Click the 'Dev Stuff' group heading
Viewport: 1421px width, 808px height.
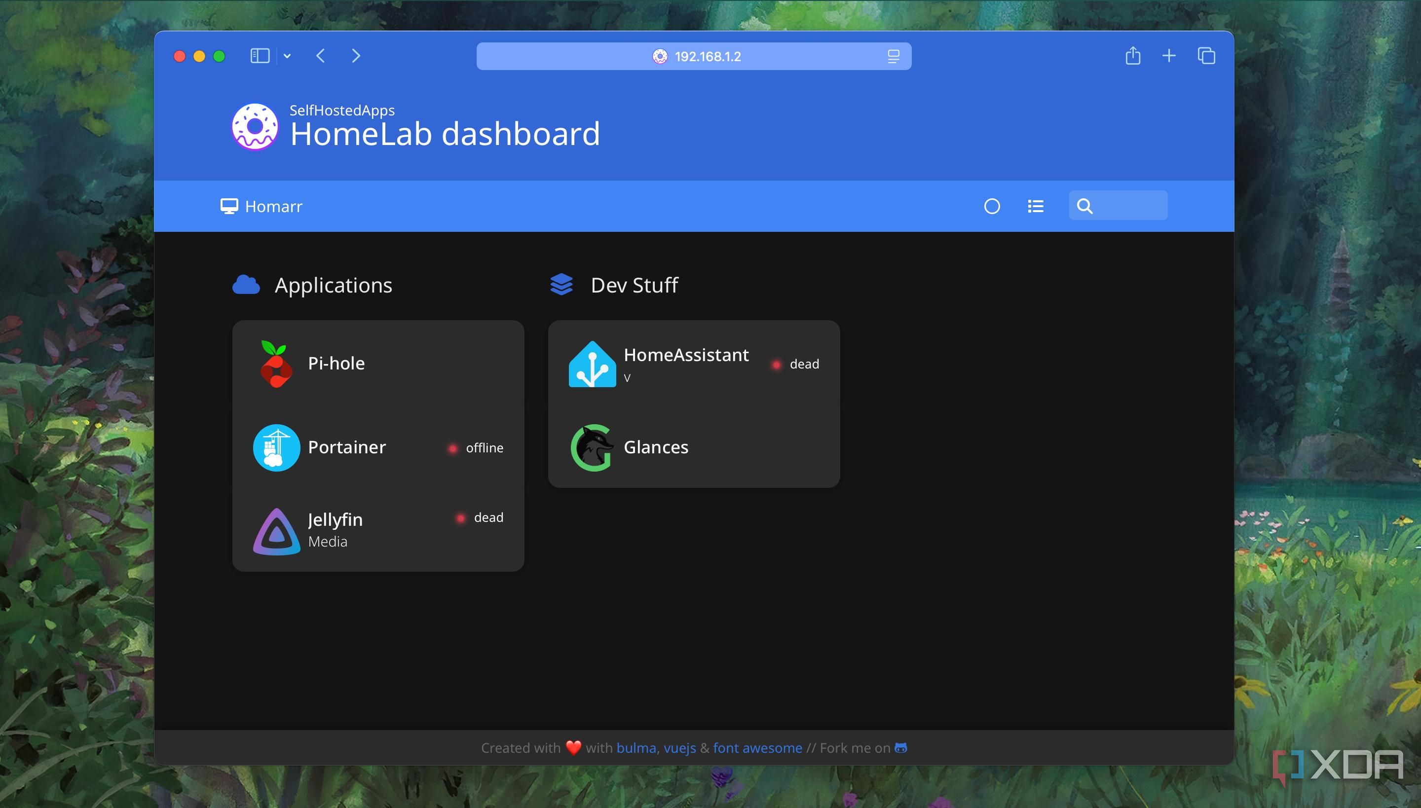(x=635, y=285)
